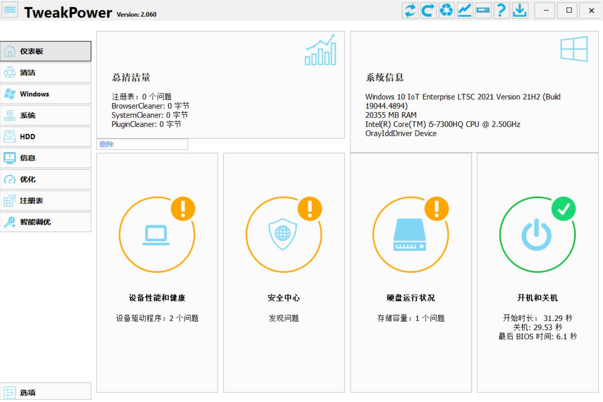Click the curved redo arrow toolbar icon

(x=428, y=10)
